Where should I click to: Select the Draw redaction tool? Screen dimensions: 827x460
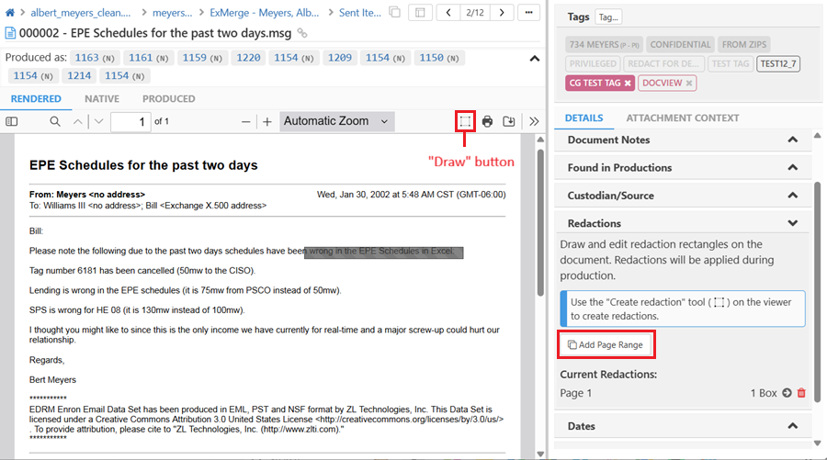pos(465,122)
